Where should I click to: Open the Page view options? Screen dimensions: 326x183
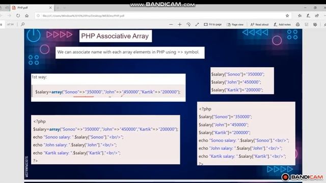click(235, 24)
